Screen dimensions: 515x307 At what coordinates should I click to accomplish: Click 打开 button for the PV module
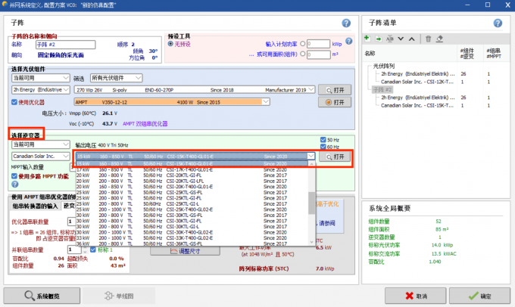coord(335,90)
